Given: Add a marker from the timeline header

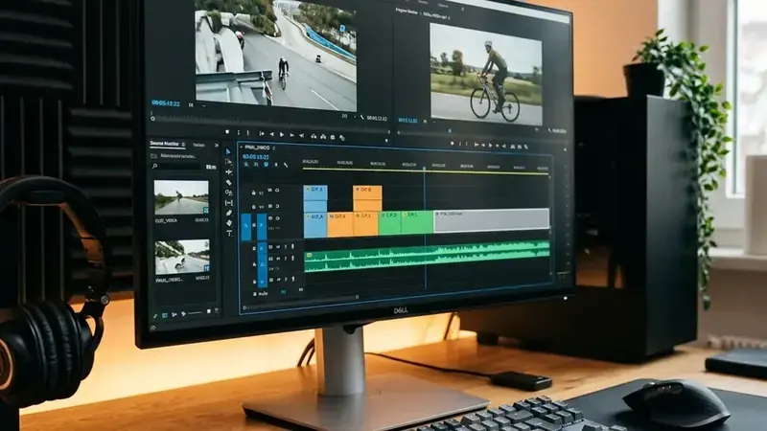Looking at the screenshot, I should 276,165.
